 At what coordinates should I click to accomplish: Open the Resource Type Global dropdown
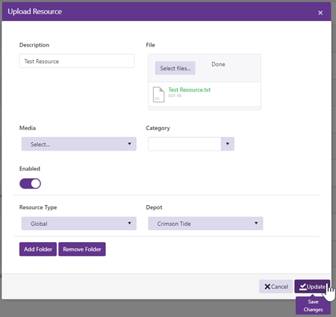click(x=79, y=224)
